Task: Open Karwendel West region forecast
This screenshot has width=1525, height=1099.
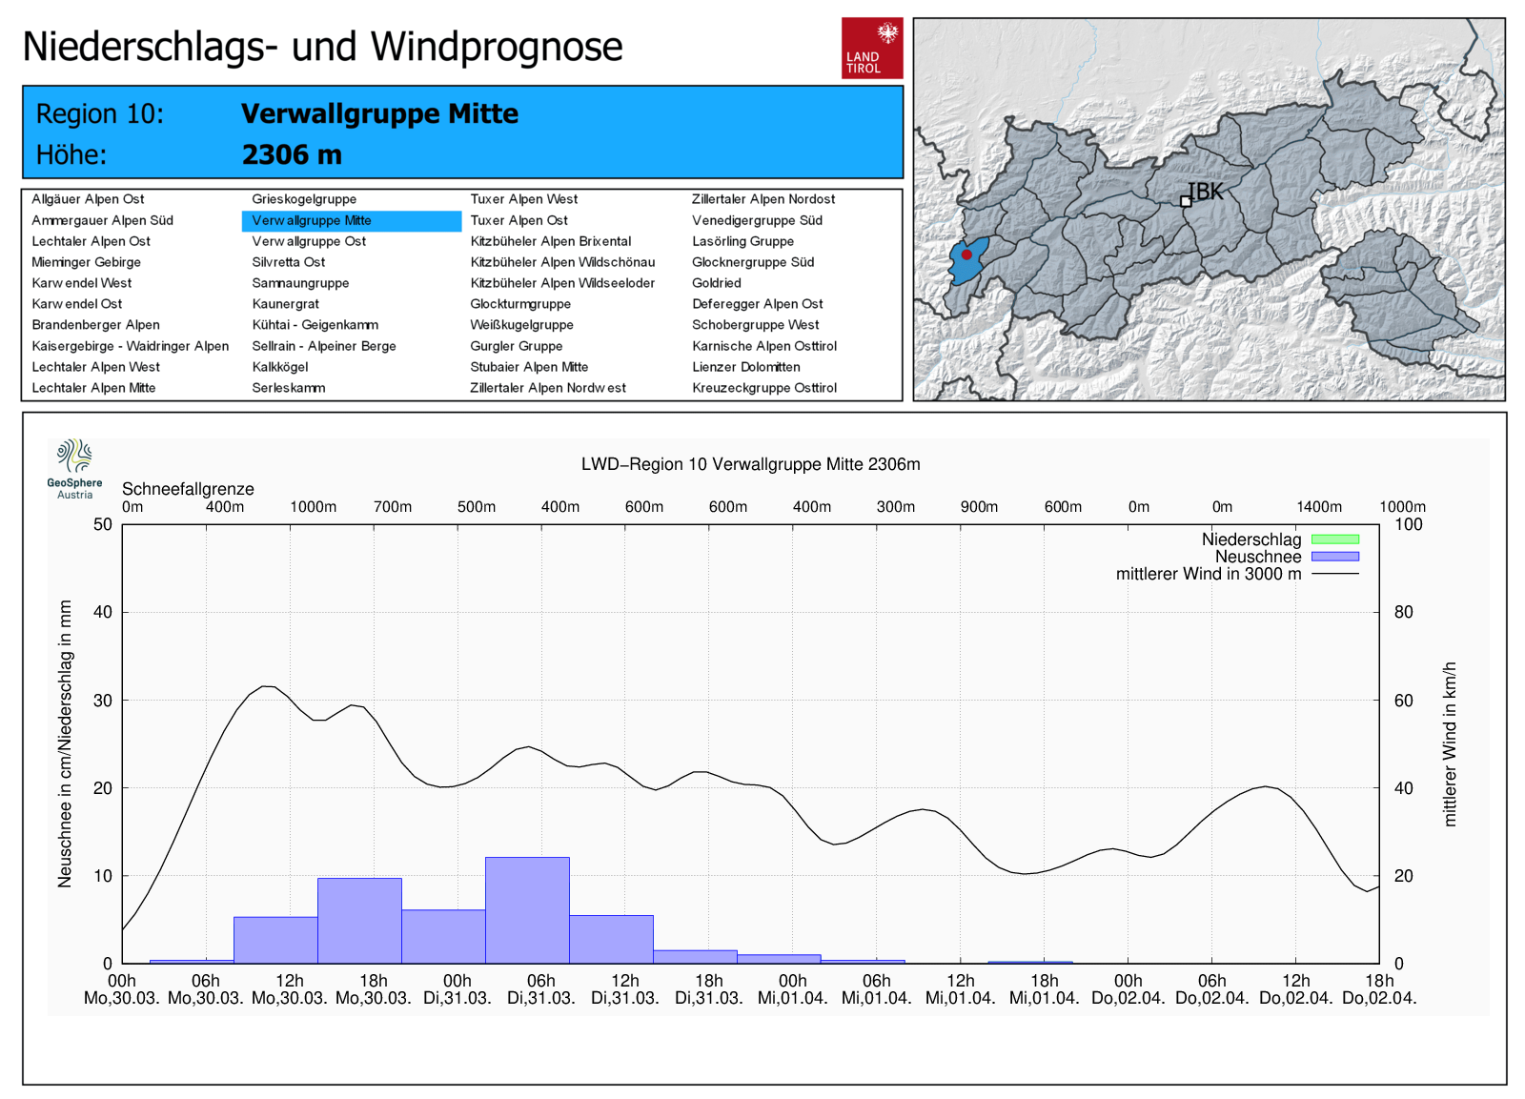Action: point(82,283)
